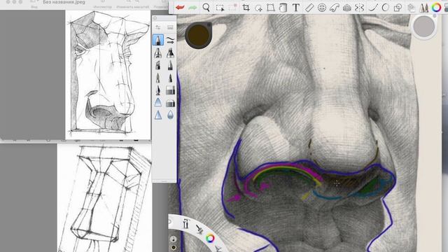The height and width of the screenshot is (252, 448).
Task: Select the flat gradient fill brush
Action: tap(170, 90)
